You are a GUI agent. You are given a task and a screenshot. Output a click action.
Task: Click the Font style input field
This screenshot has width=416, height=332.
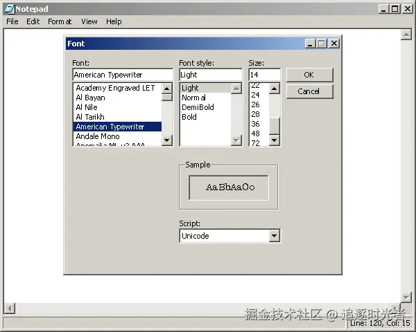click(x=211, y=75)
